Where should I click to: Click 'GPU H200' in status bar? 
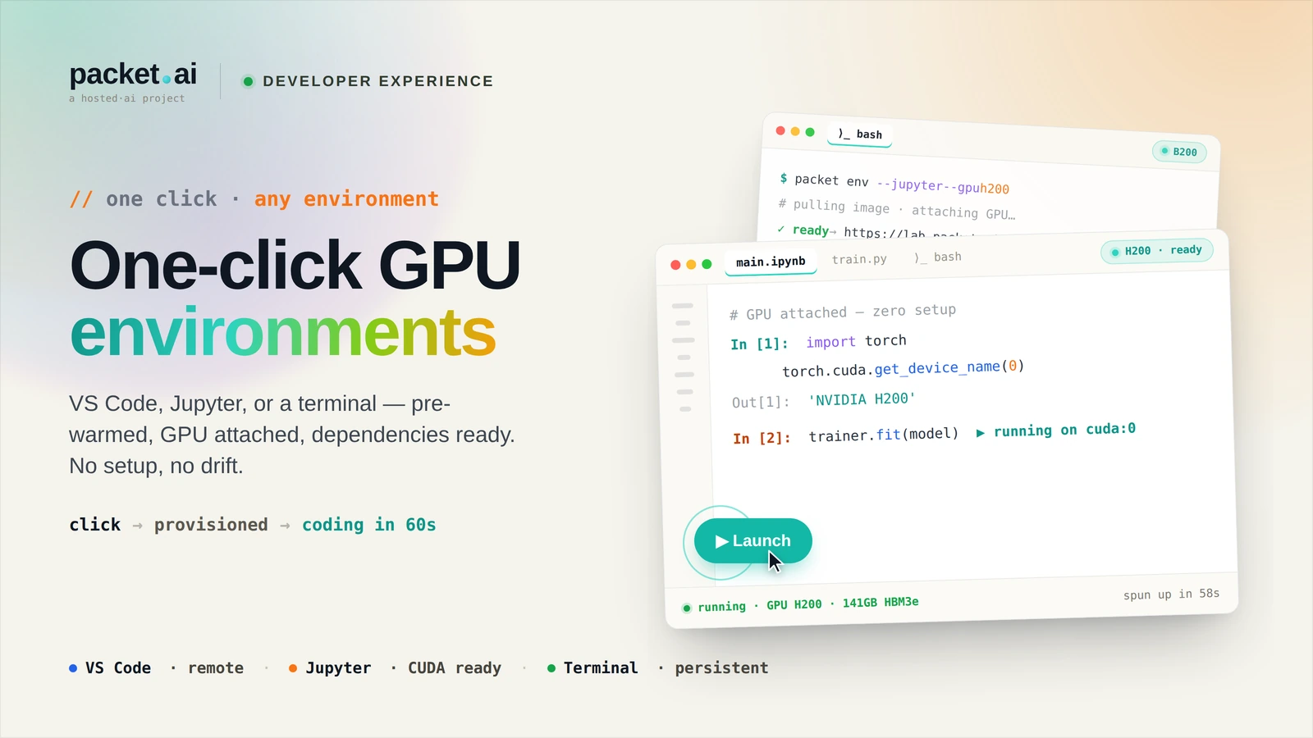pyautogui.click(x=794, y=604)
